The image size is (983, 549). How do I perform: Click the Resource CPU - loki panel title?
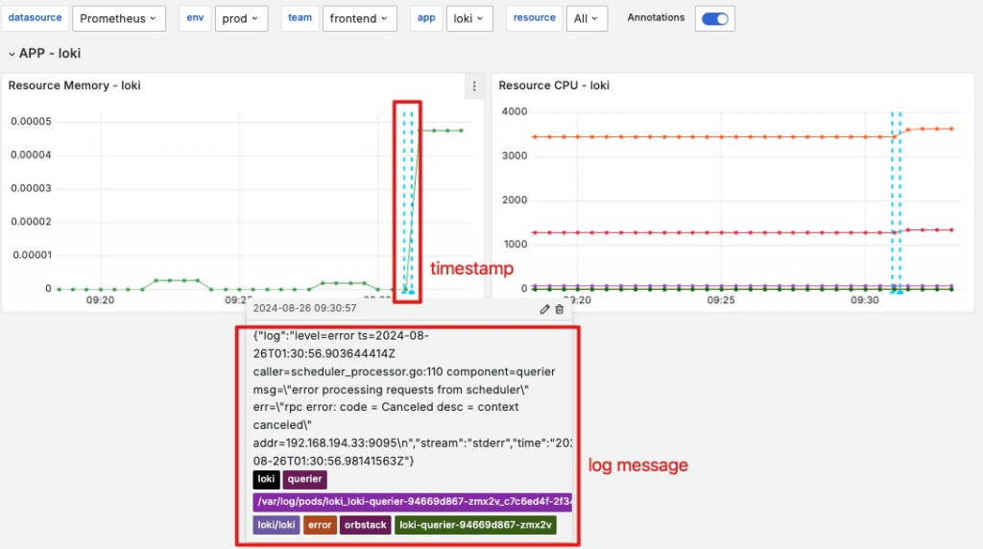[554, 85]
